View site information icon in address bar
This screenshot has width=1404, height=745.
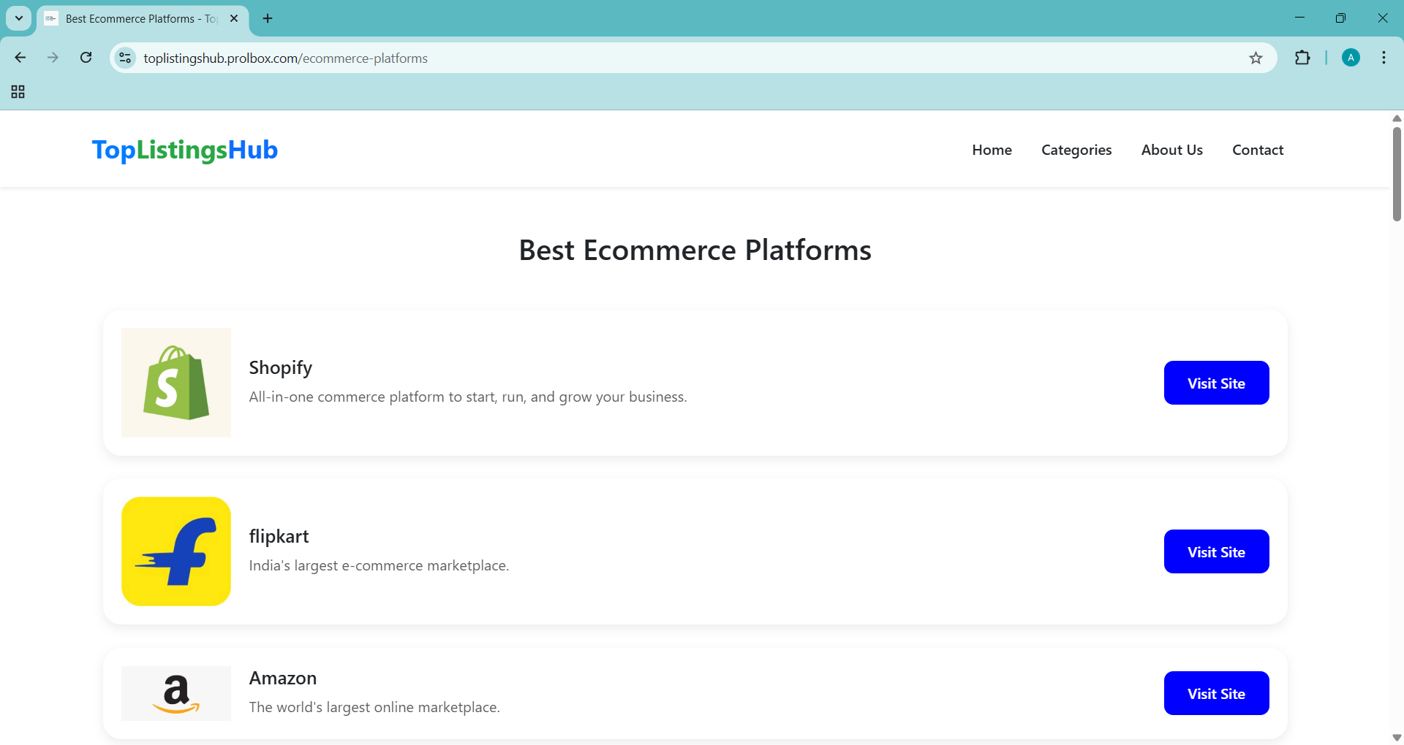(x=125, y=58)
